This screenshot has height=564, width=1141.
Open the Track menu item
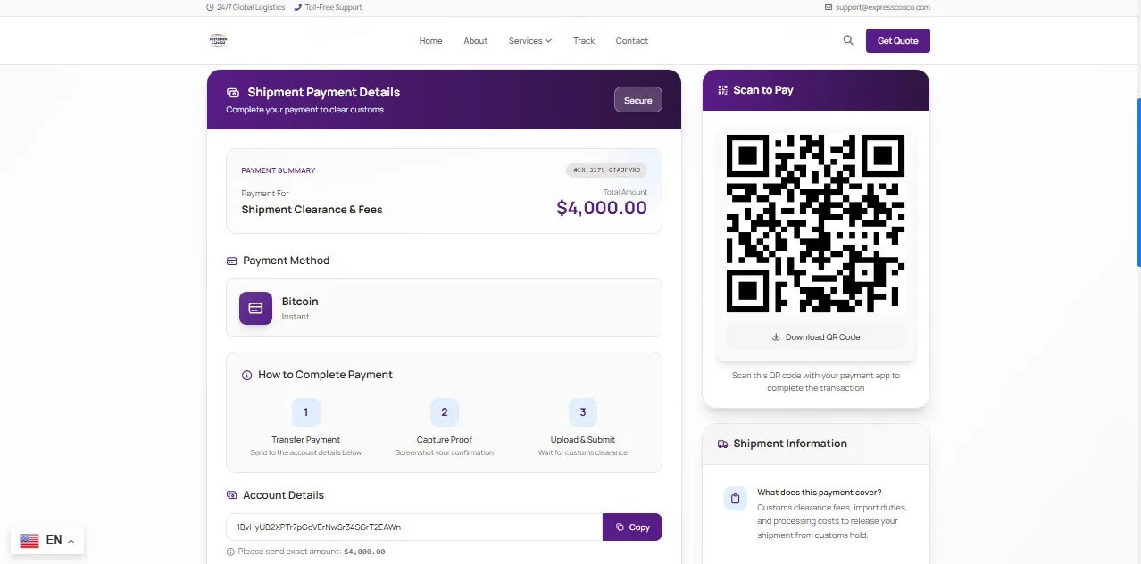(584, 41)
